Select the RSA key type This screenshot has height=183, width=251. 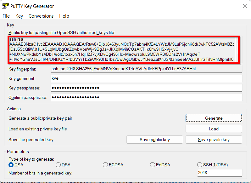coord(11,165)
